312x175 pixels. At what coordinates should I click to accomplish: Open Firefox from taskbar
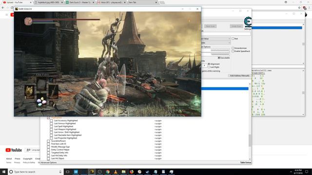(132, 172)
